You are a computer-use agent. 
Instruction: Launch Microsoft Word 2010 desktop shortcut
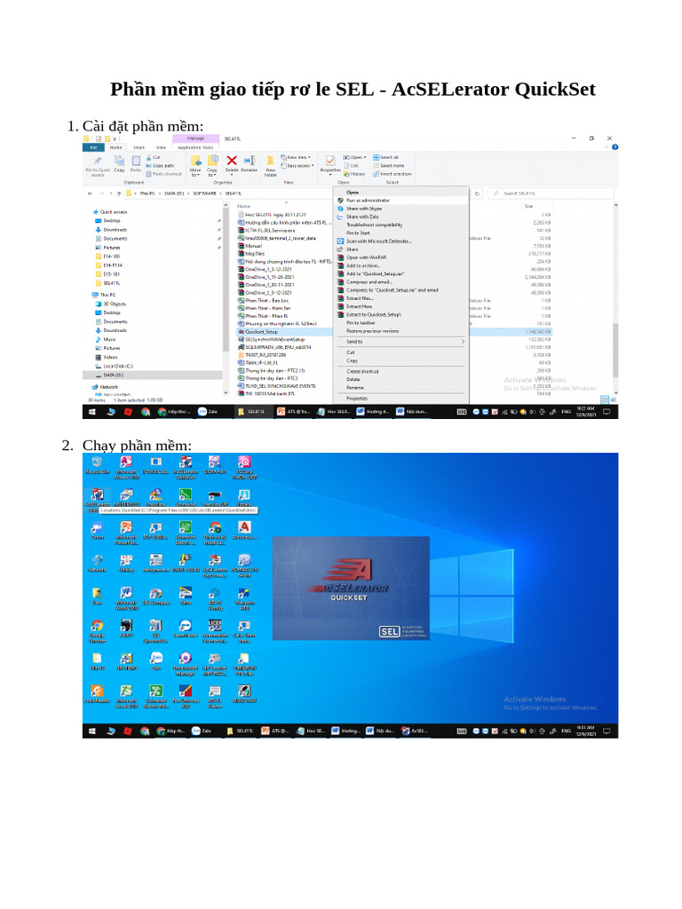[x=126, y=597]
